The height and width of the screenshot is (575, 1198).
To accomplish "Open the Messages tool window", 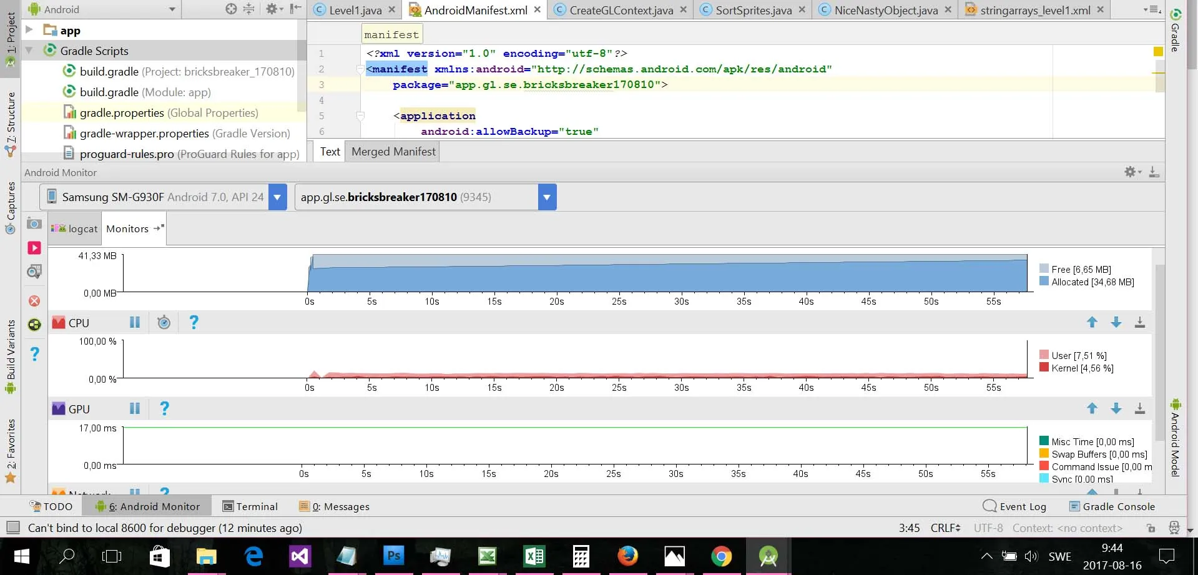I will [334, 506].
